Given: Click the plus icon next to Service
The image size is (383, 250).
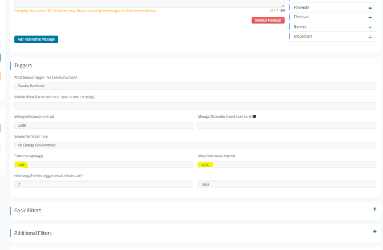Looking at the screenshot, I should (370, 27).
